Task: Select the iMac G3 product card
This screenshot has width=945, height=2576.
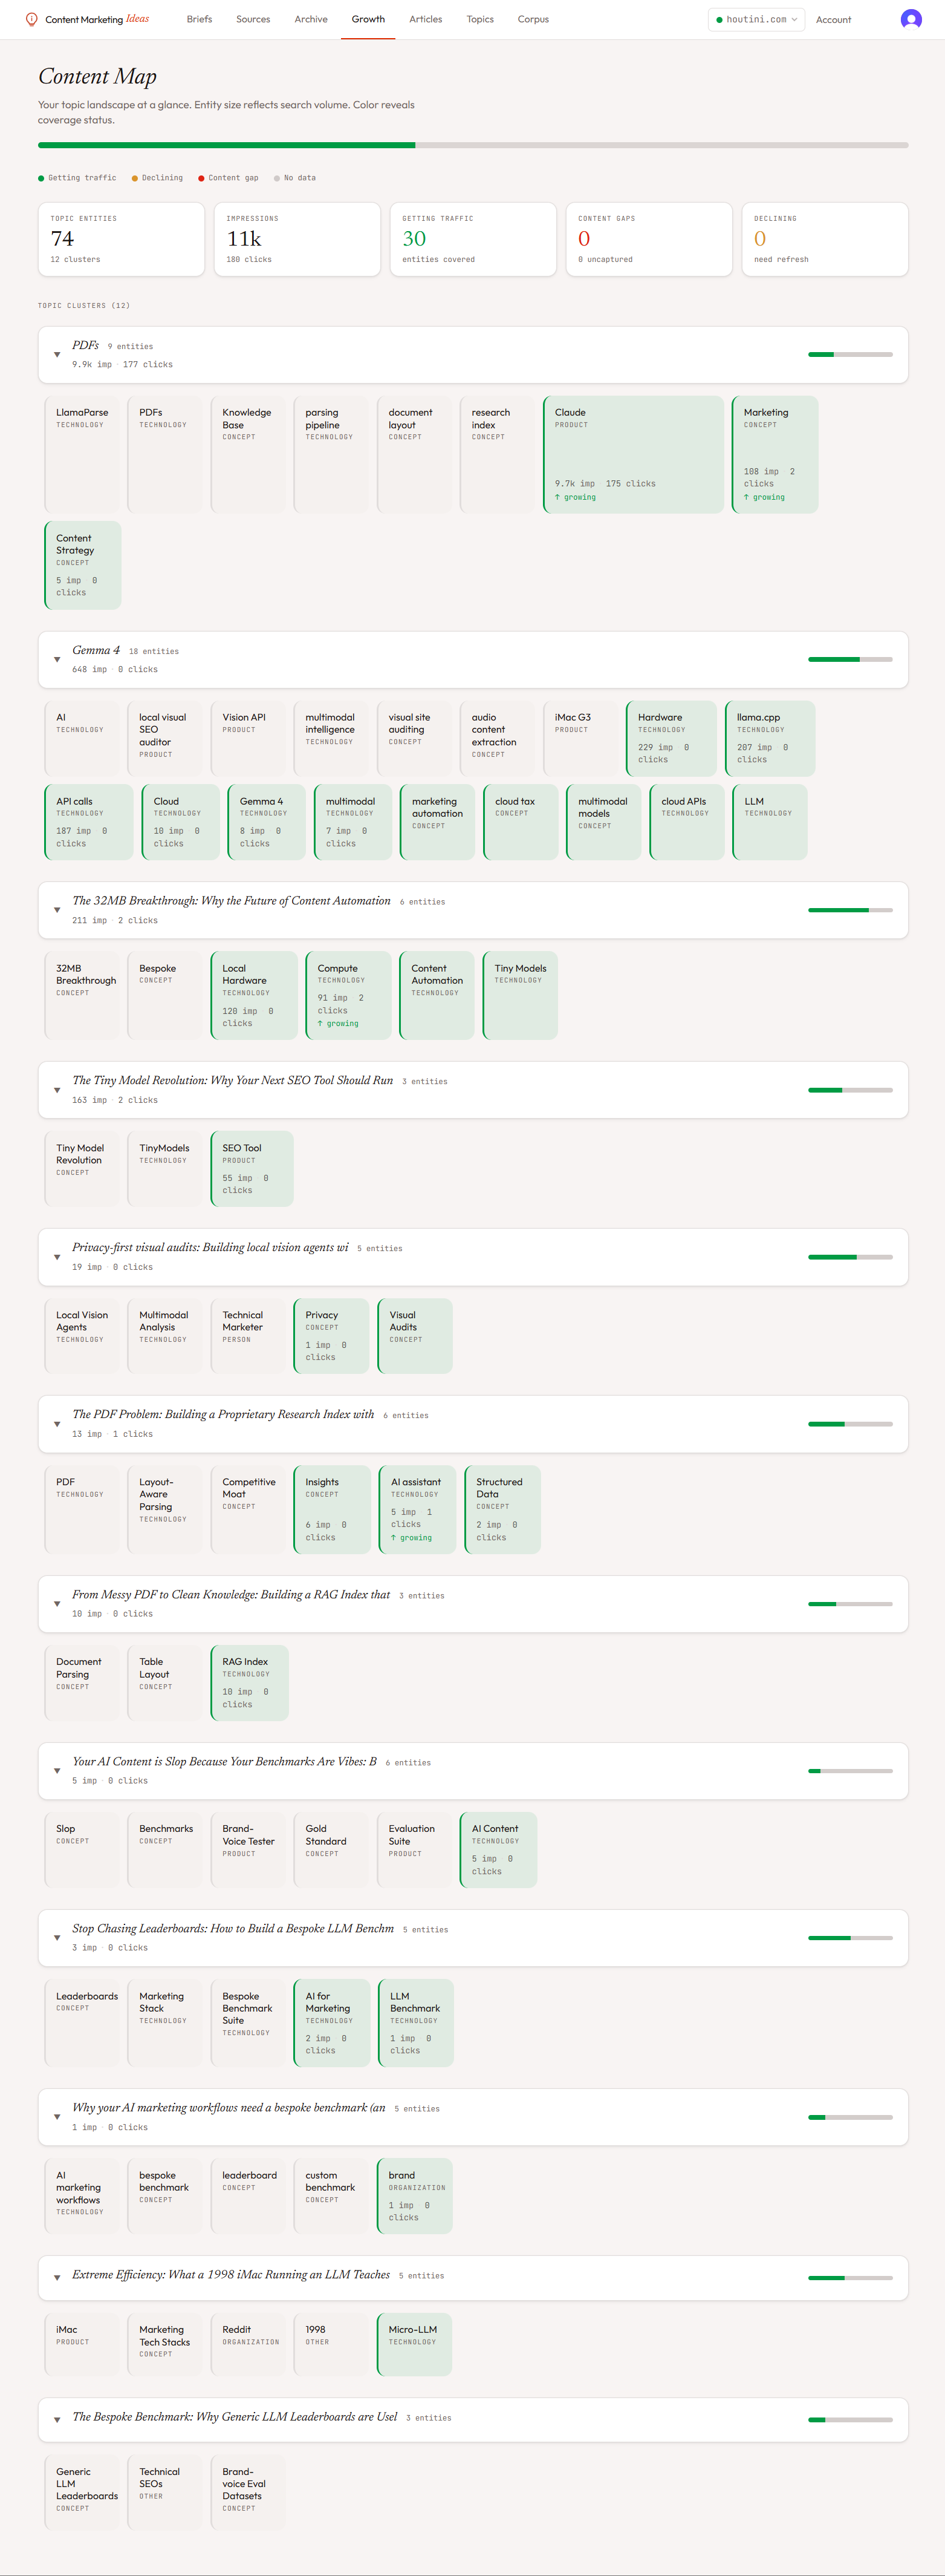Action: click(580, 738)
